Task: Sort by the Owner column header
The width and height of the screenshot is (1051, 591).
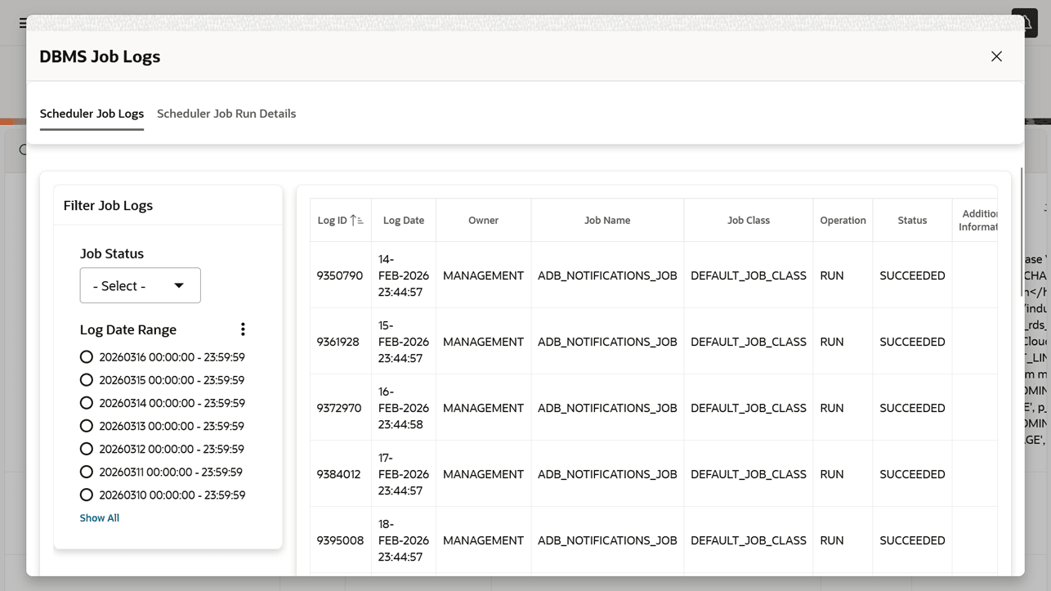Action: coord(483,221)
